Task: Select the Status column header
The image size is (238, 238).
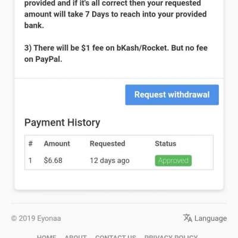Action: tap(165, 143)
